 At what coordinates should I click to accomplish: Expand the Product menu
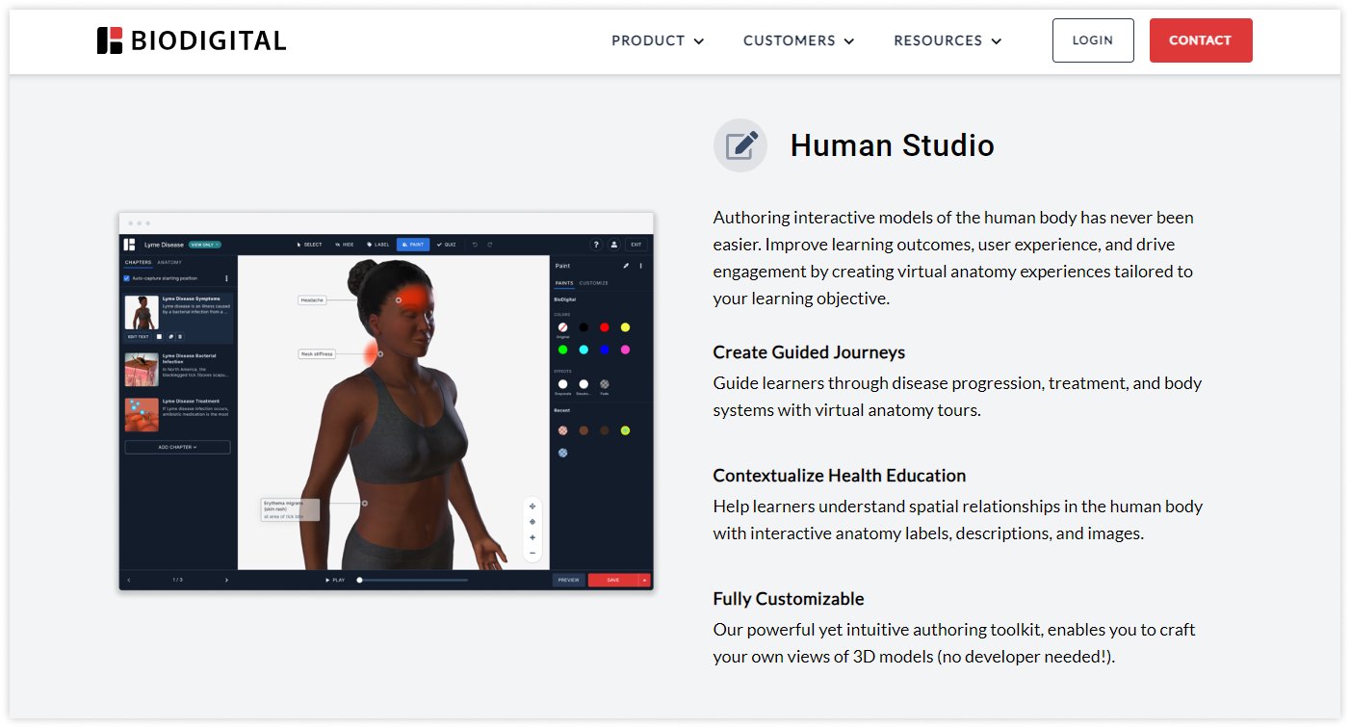tap(658, 40)
